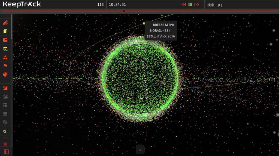Click the red time slider handle
This screenshot has width=279, height=156.
pos(124,11)
